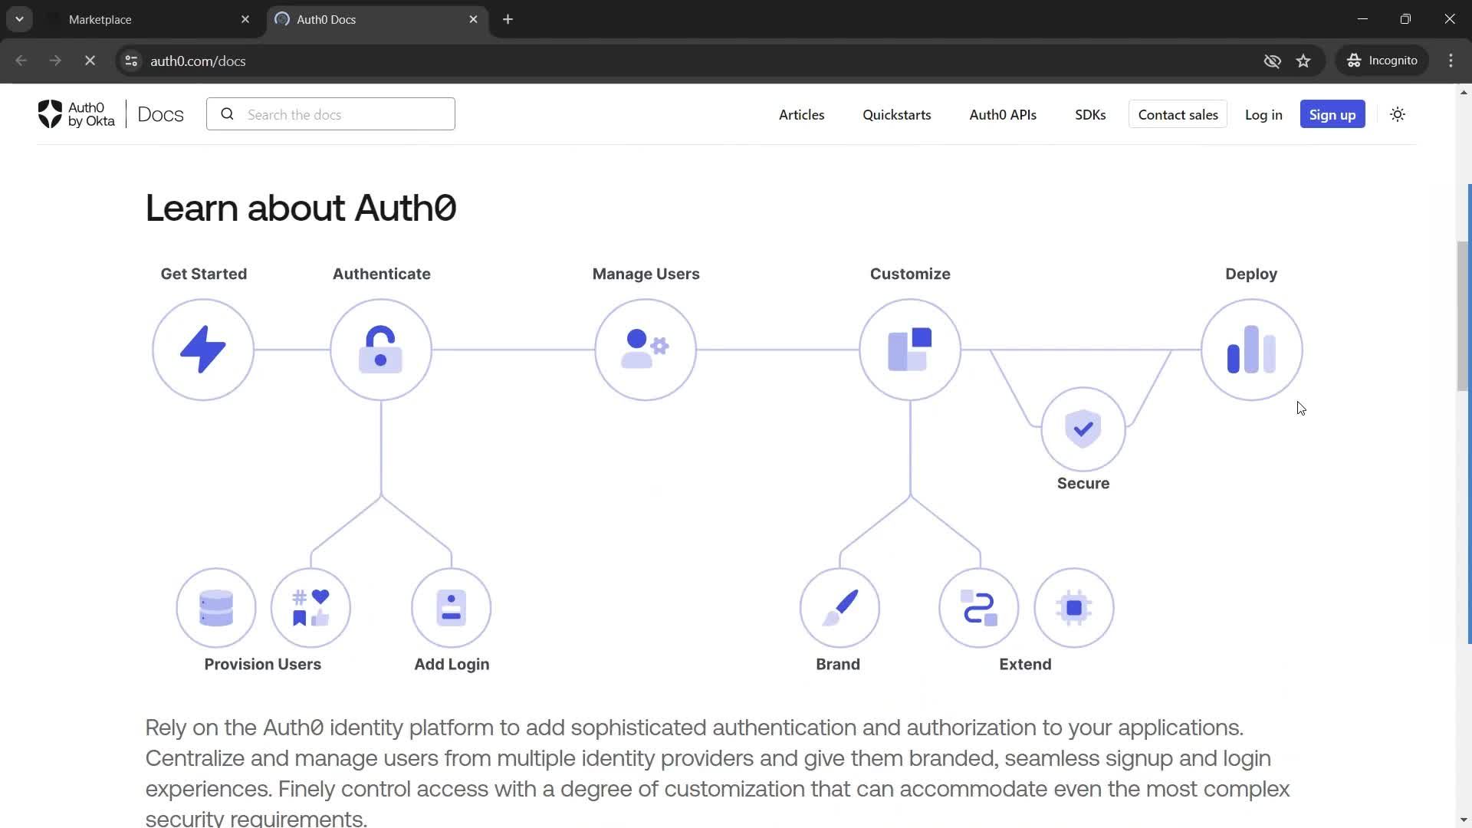Click the Provision Users social hashtag-heart icon
This screenshot has height=828, width=1472.
tap(310, 608)
